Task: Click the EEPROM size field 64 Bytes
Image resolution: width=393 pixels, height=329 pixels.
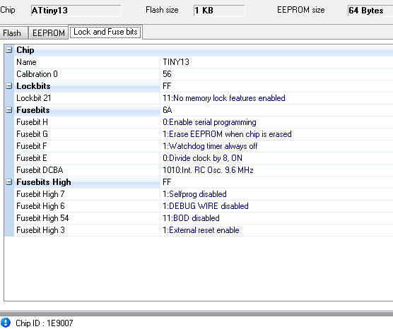Action: (370, 11)
